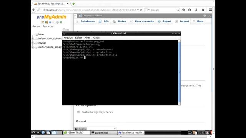Open the downloads arrow icon
The height and width of the screenshot is (138, 246).
pyautogui.click(x=196, y=10)
